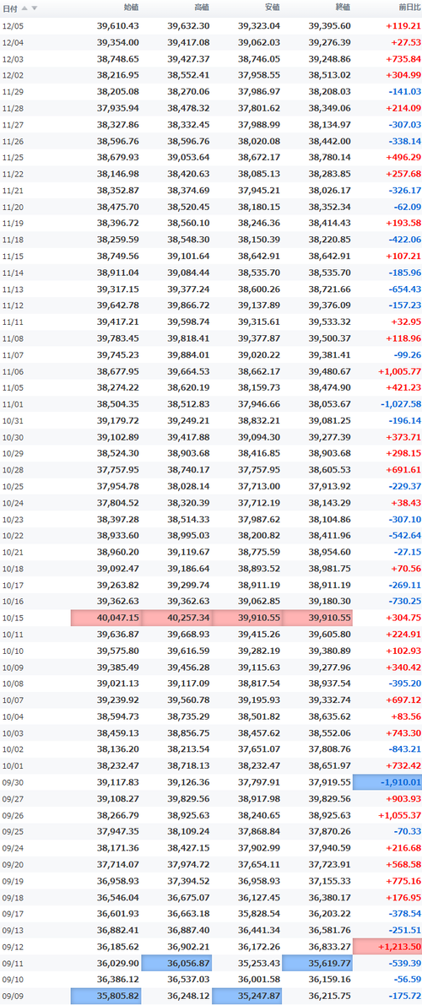This screenshot has height=1005, width=422.
Task: Click the 前日比 column header
Action: click(408, 8)
